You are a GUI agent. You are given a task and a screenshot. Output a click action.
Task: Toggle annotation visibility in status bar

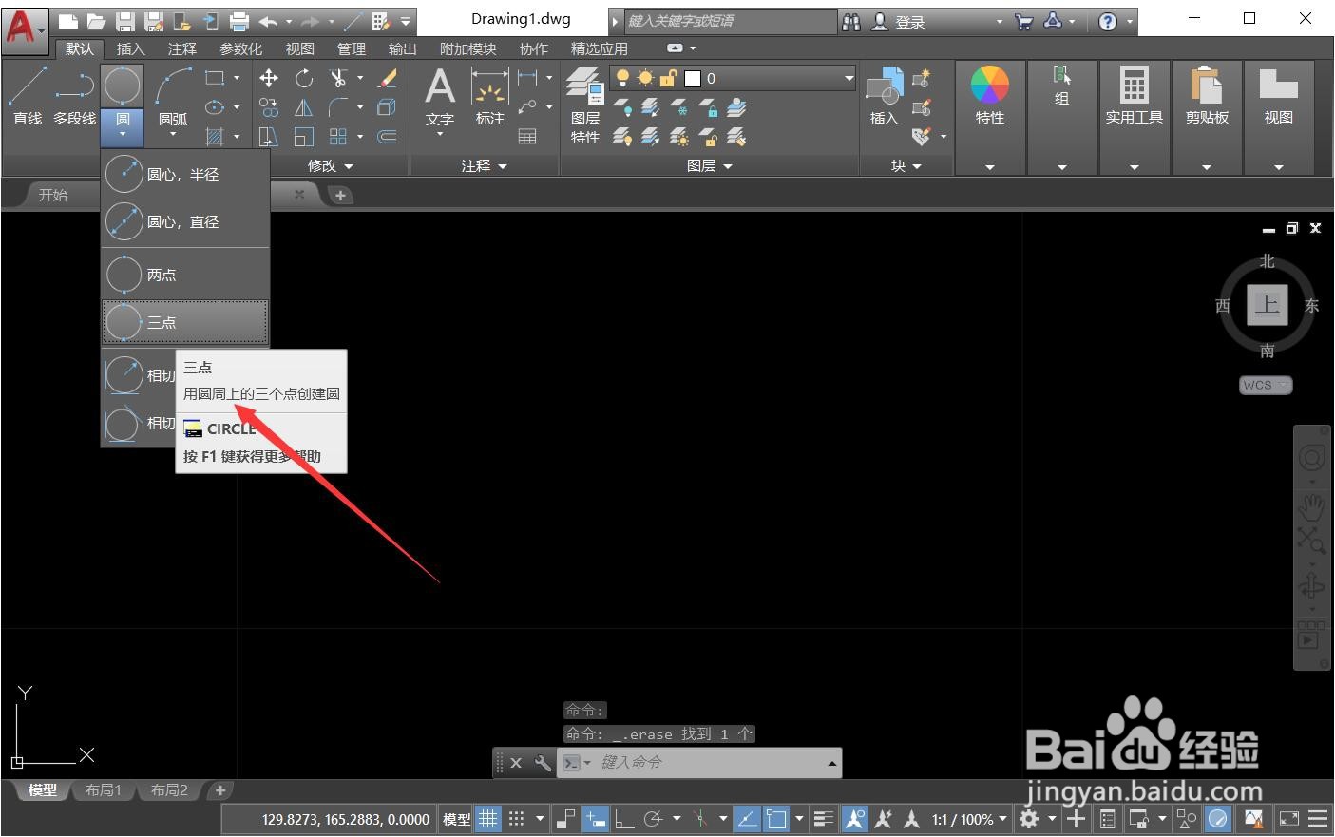[854, 818]
